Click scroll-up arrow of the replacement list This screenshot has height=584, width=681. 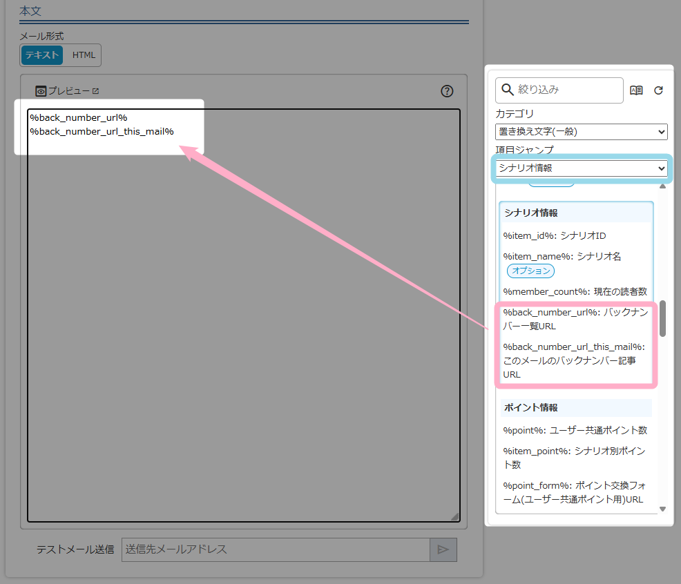click(x=662, y=186)
